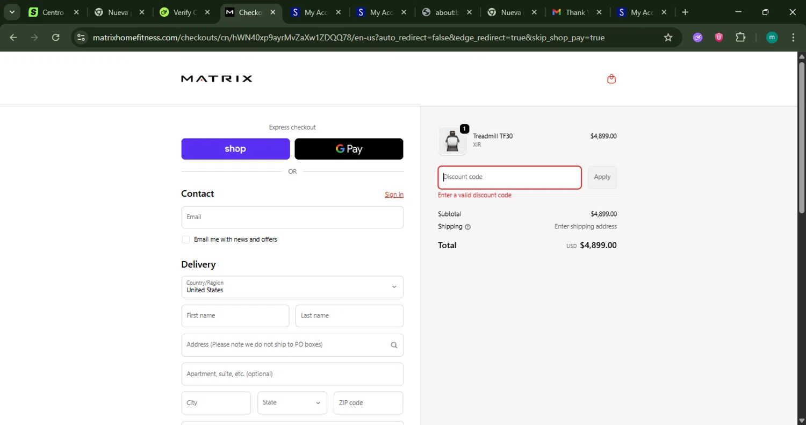Click the Matrix logo
806x425 pixels.
click(x=217, y=78)
